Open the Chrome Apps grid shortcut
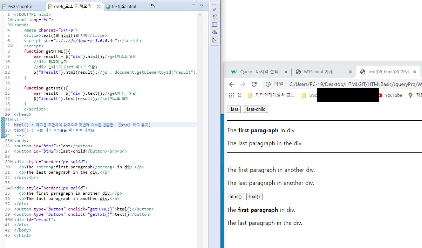Image resolution: width=422 pixels, height=248 pixels. coord(231,95)
